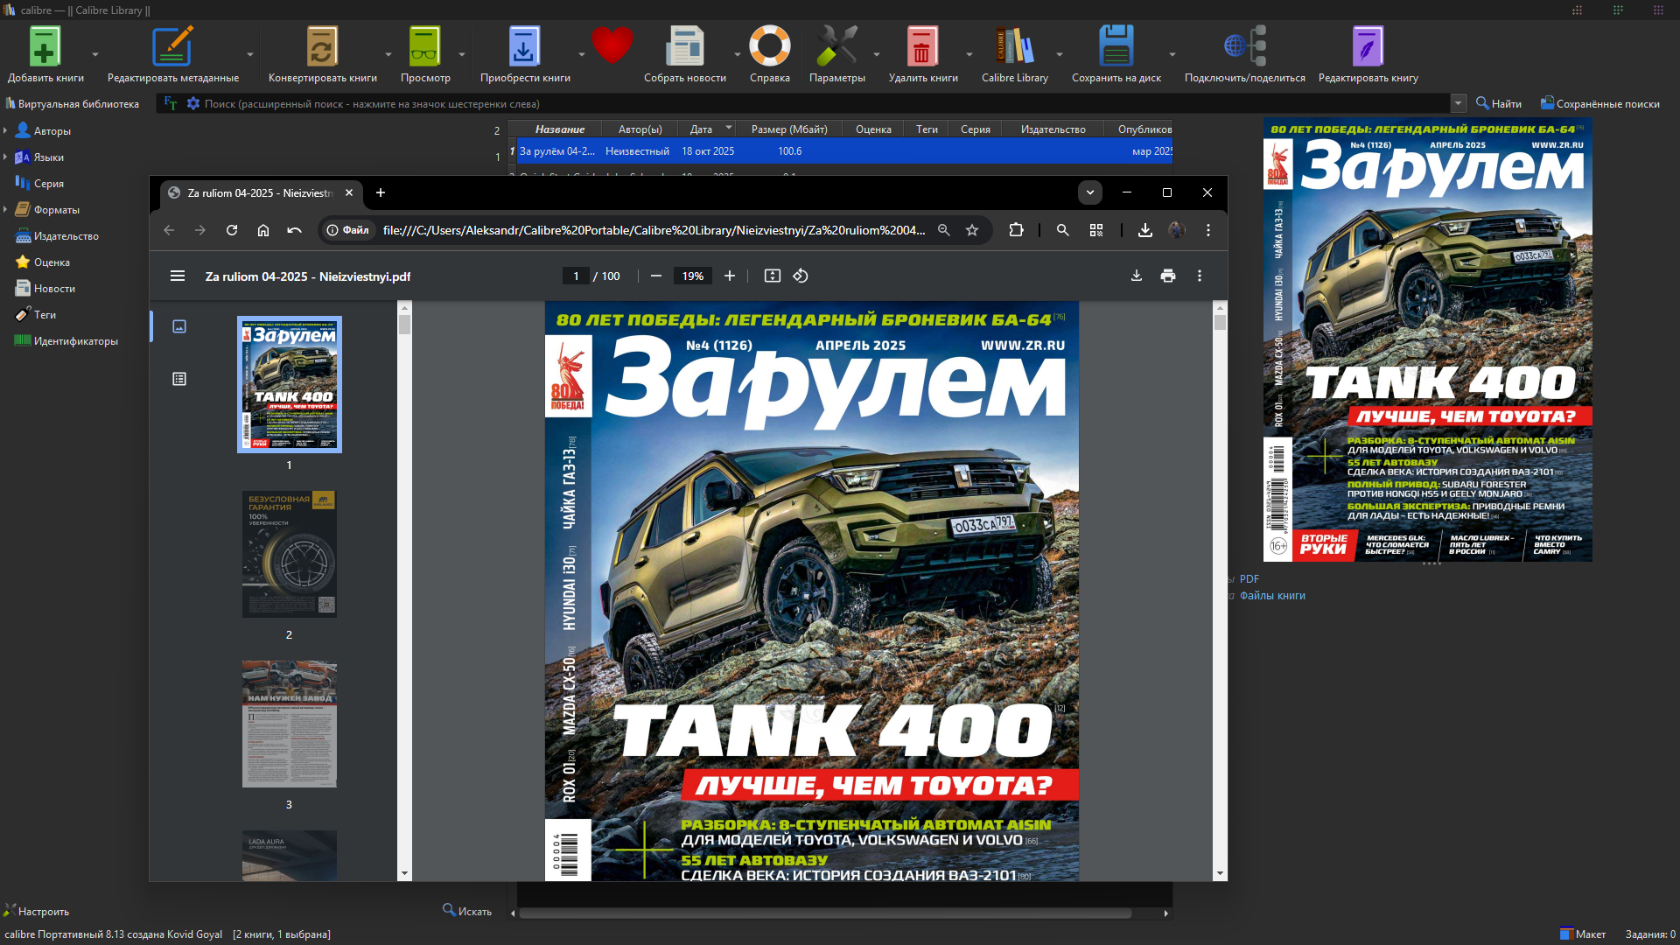Click the Remove books trash icon

point(921,47)
